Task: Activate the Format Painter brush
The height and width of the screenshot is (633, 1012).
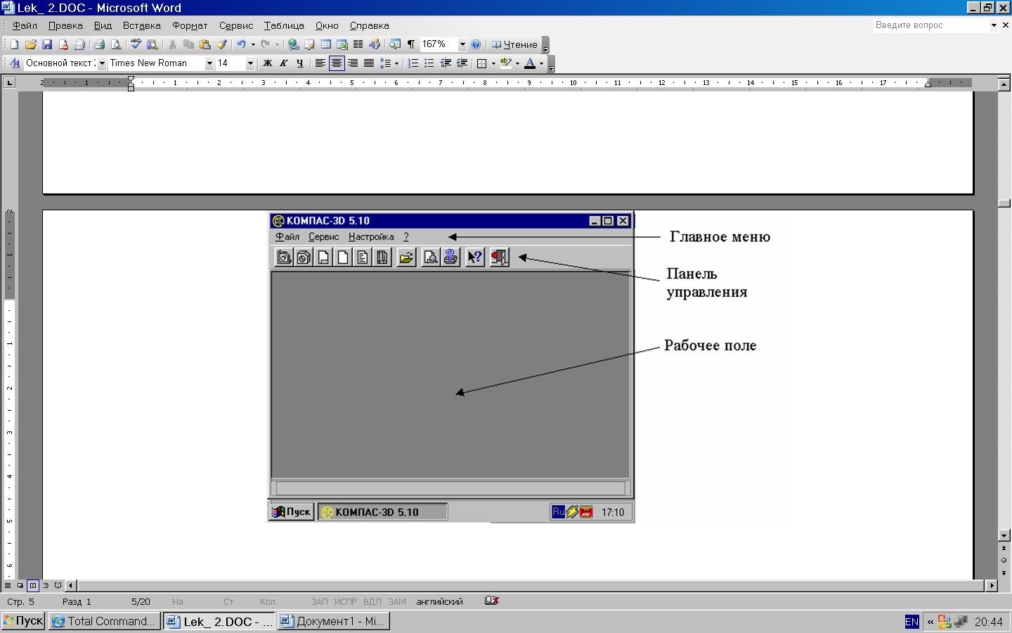Action: 221,44
